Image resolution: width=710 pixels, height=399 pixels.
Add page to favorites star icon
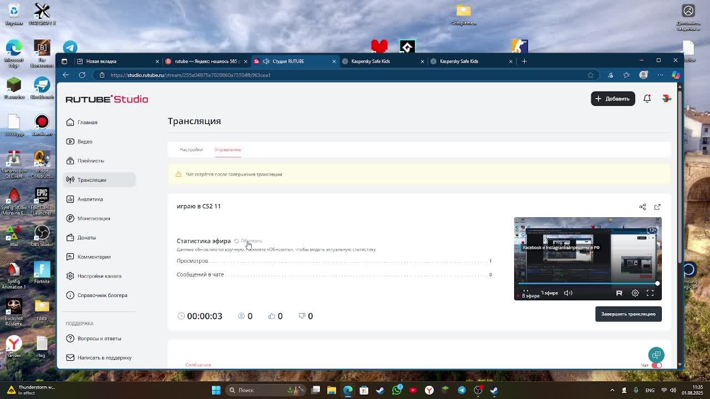[590, 75]
